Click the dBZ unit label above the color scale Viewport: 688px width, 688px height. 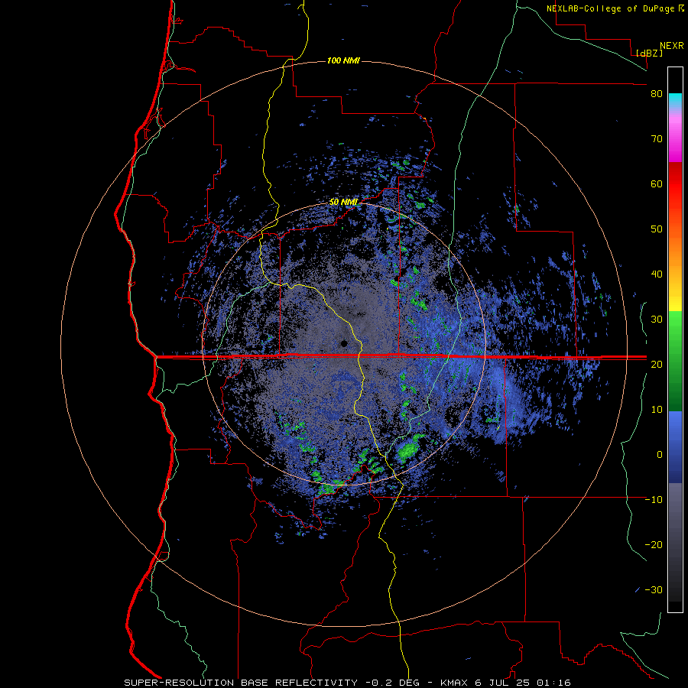pos(649,53)
